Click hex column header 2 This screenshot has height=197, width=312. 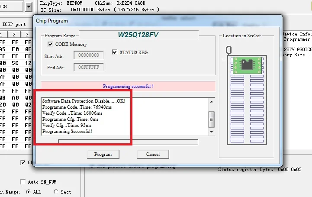tap(14, 35)
